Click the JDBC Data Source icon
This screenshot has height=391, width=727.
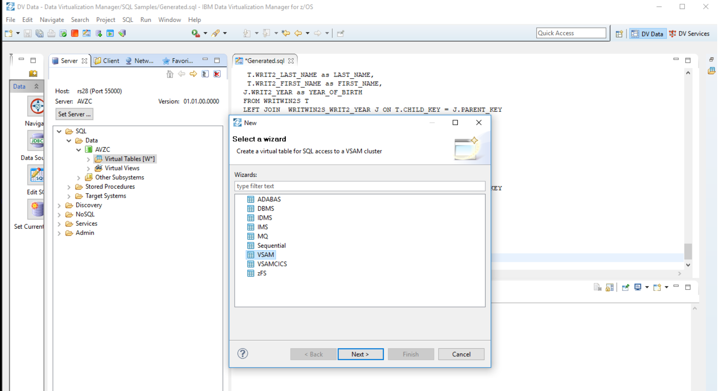(x=37, y=141)
